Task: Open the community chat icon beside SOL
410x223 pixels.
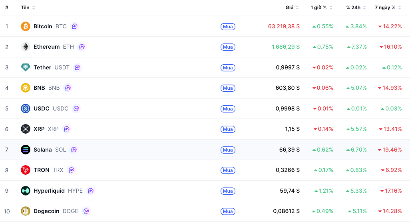Action: tap(74, 150)
